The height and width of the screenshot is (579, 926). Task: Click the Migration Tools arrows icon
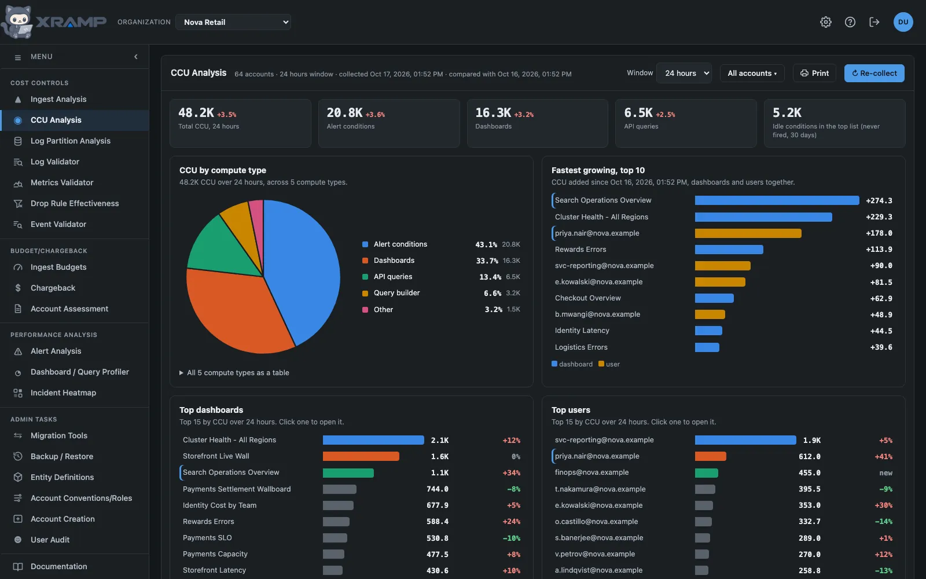(x=18, y=436)
